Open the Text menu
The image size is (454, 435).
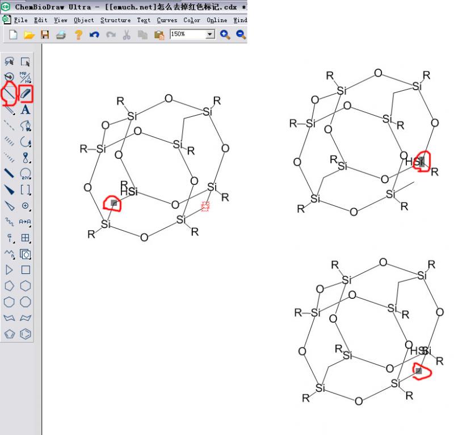click(x=144, y=20)
